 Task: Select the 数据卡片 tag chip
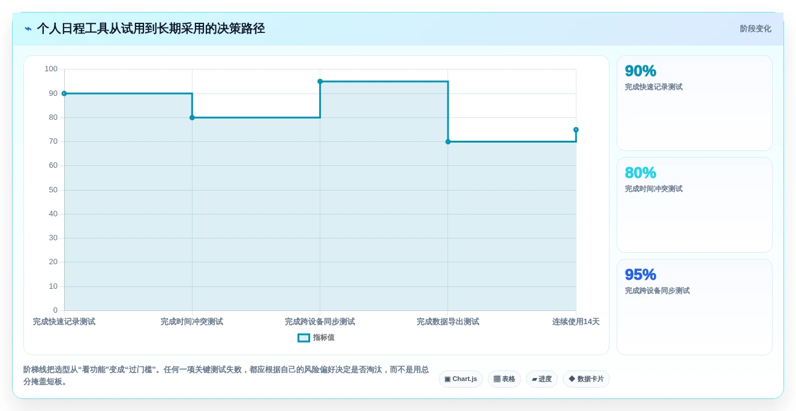pos(586,379)
